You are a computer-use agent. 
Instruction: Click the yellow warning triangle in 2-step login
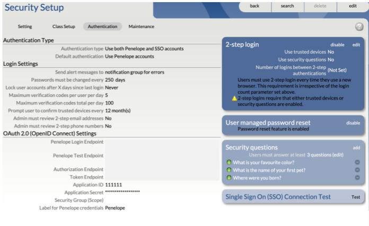[234, 98]
